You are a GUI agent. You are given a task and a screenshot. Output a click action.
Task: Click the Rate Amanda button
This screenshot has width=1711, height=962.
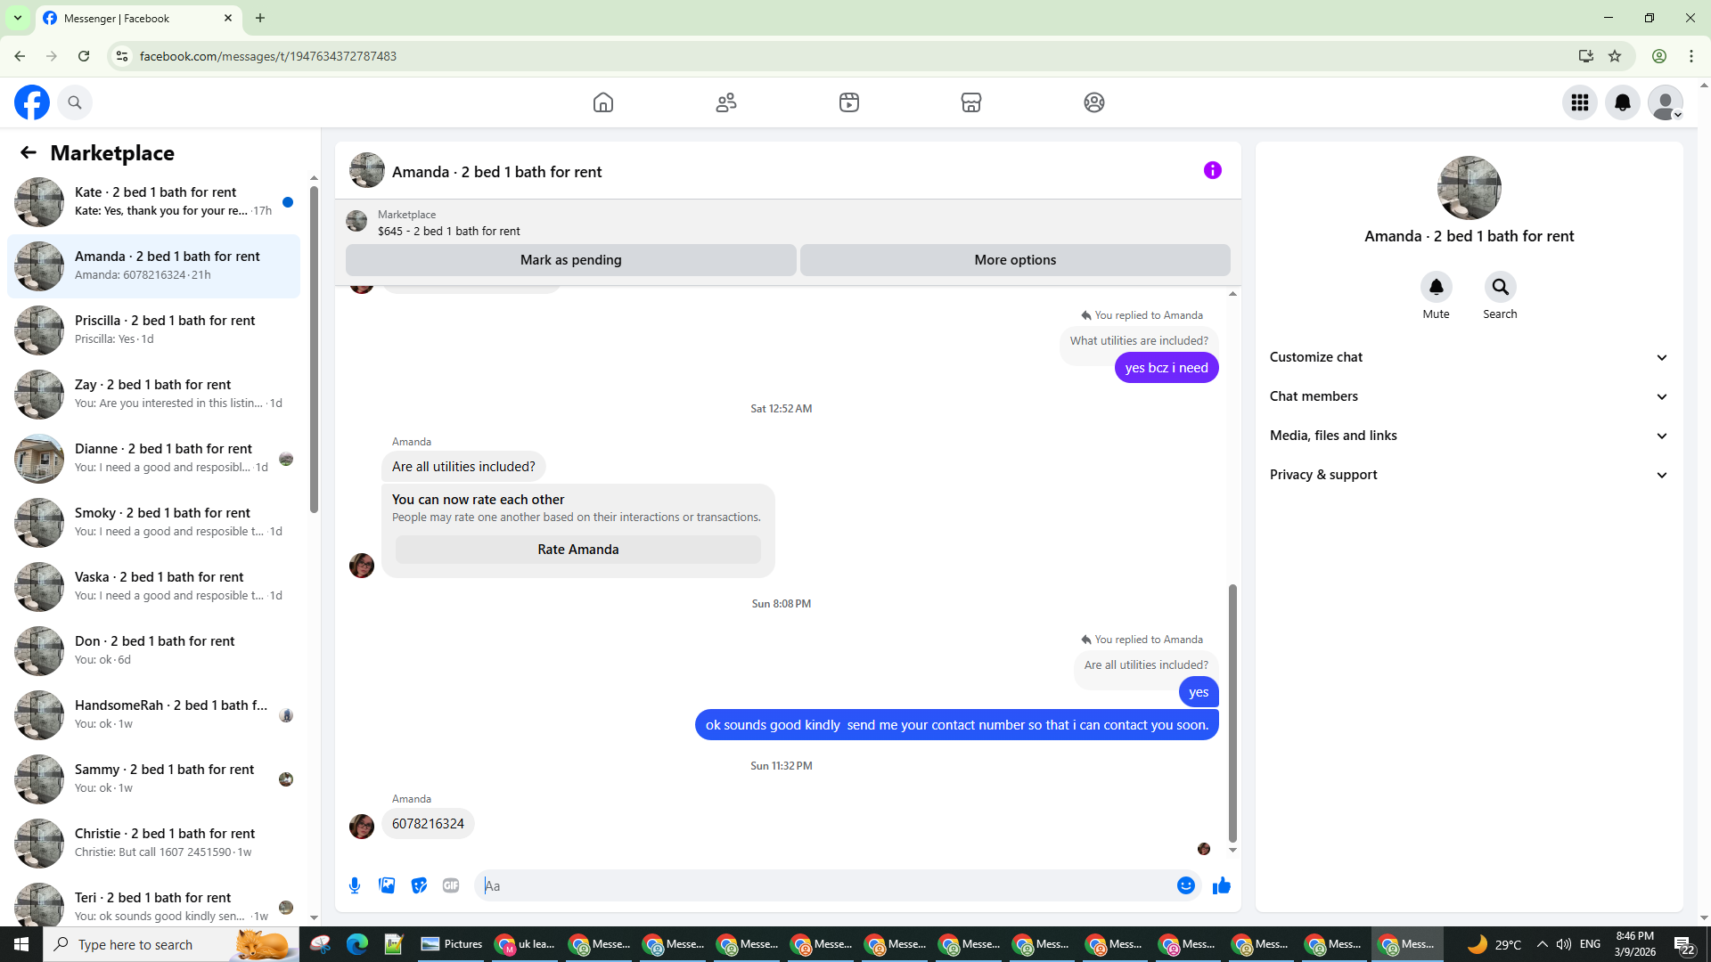coord(577,550)
